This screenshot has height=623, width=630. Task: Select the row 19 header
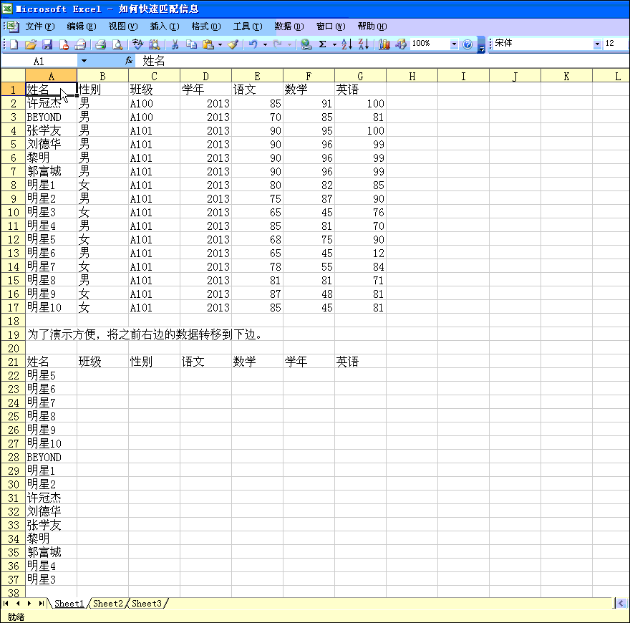tap(13, 334)
